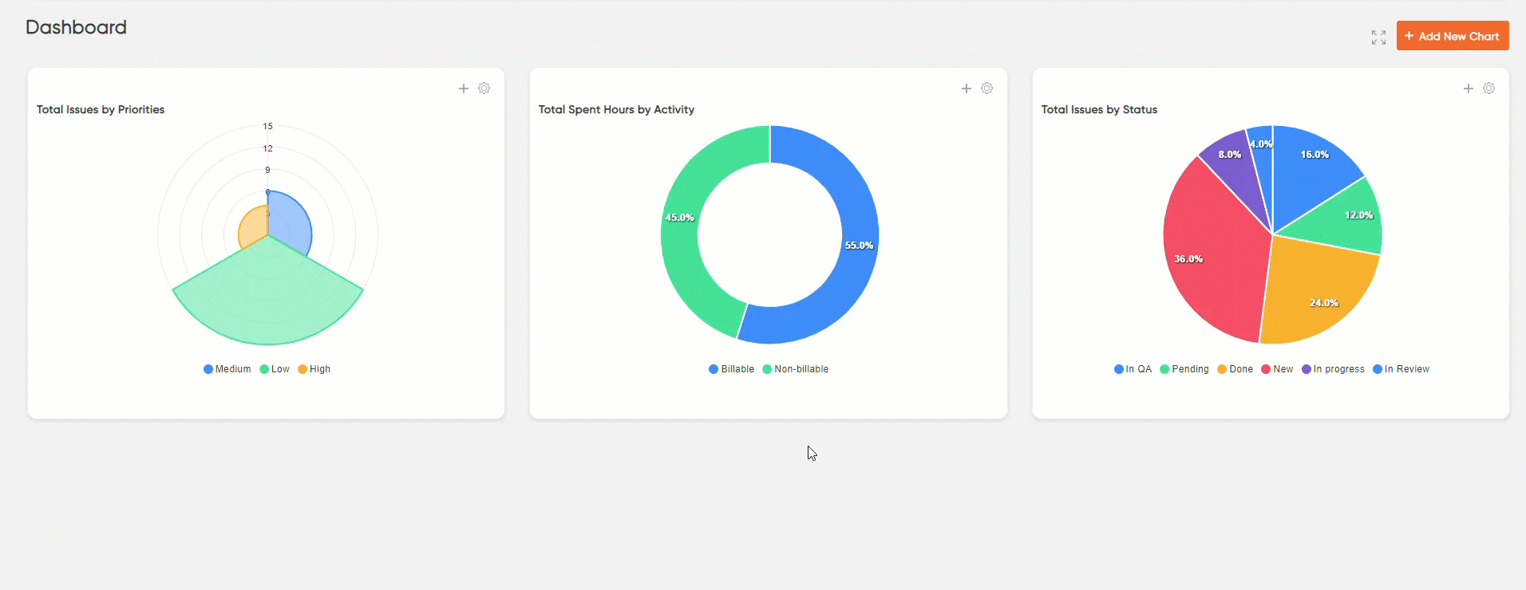The width and height of the screenshot is (1526, 590).
Task: Toggle the Non-billable legend entry
Action: (796, 369)
